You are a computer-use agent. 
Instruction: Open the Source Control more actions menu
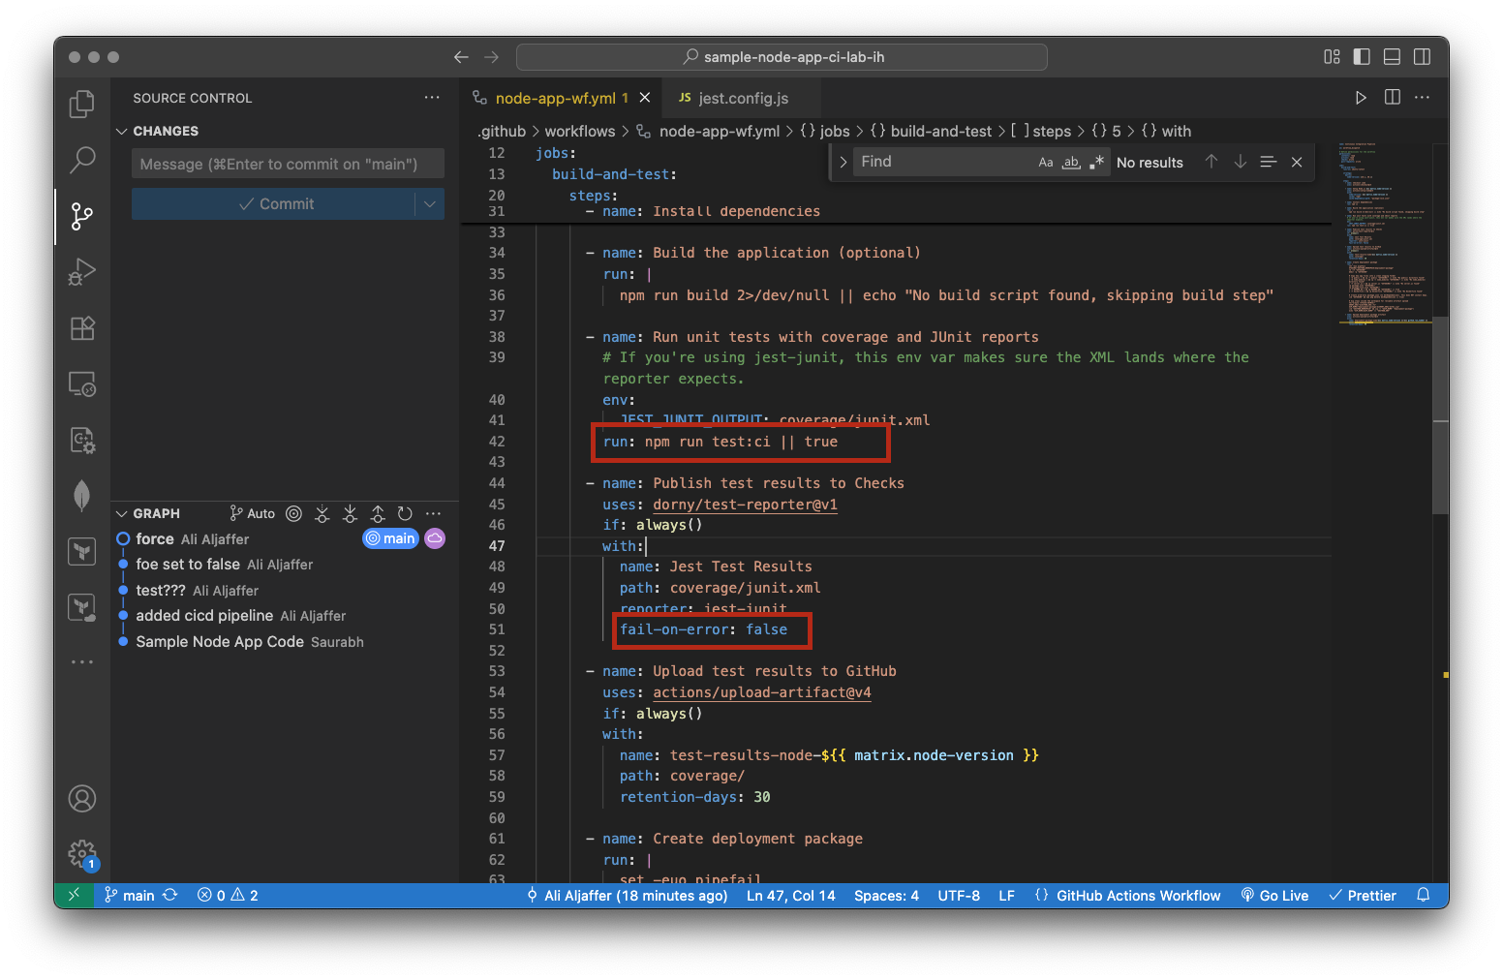point(432,97)
